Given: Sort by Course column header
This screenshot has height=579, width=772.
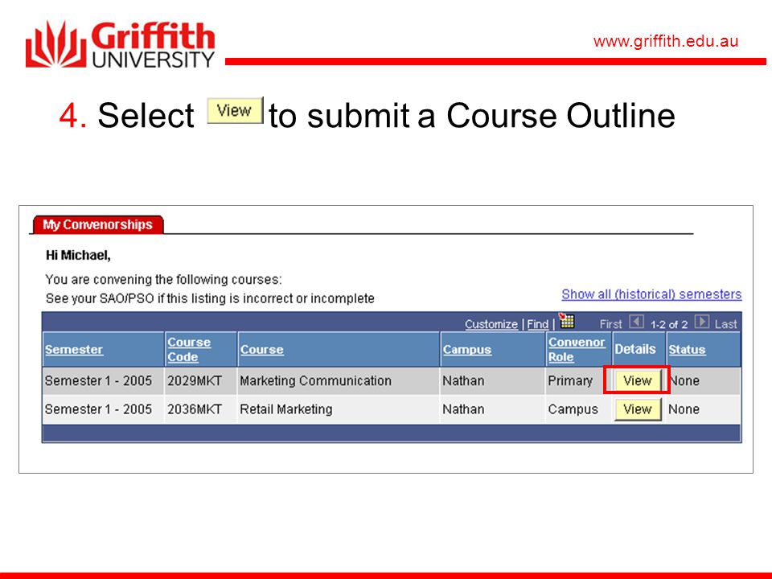Looking at the screenshot, I should point(261,349).
